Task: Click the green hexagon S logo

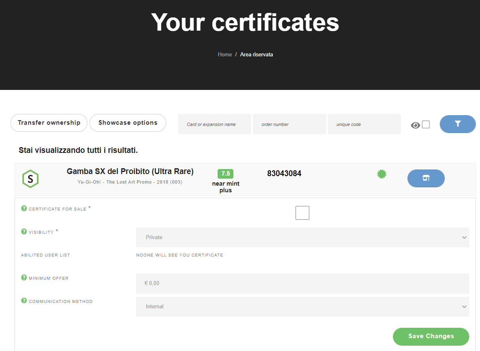Action: [30, 179]
